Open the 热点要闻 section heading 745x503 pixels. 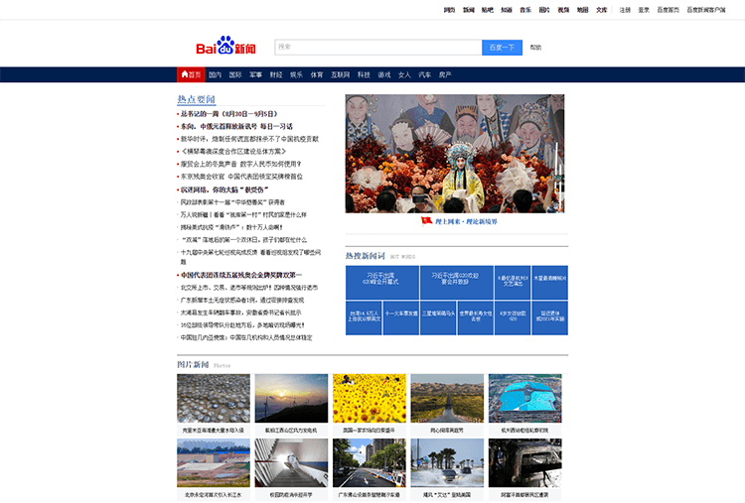click(x=196, y=99)
